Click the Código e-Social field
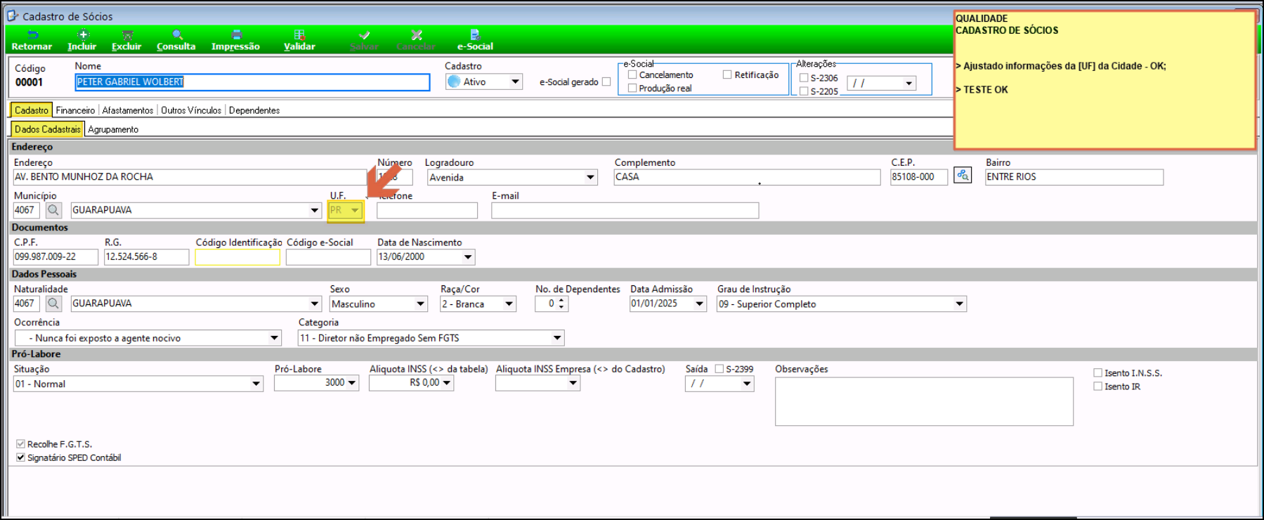Screen dimensions: 1264x520 pyautogui.click(x=328, y=257)
